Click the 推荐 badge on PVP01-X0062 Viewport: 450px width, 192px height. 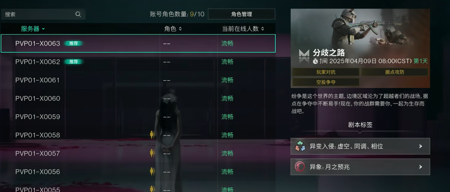(x=74, y=61)
